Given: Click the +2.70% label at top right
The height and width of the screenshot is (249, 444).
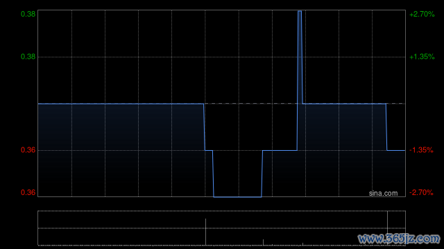Looking at the screenshot, I should 422,14.
